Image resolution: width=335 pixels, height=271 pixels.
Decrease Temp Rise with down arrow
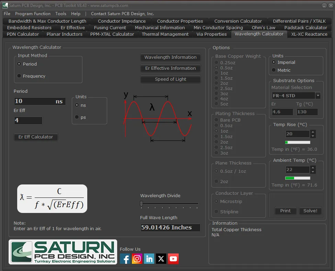pyautogui.click(x=313, y=136)
